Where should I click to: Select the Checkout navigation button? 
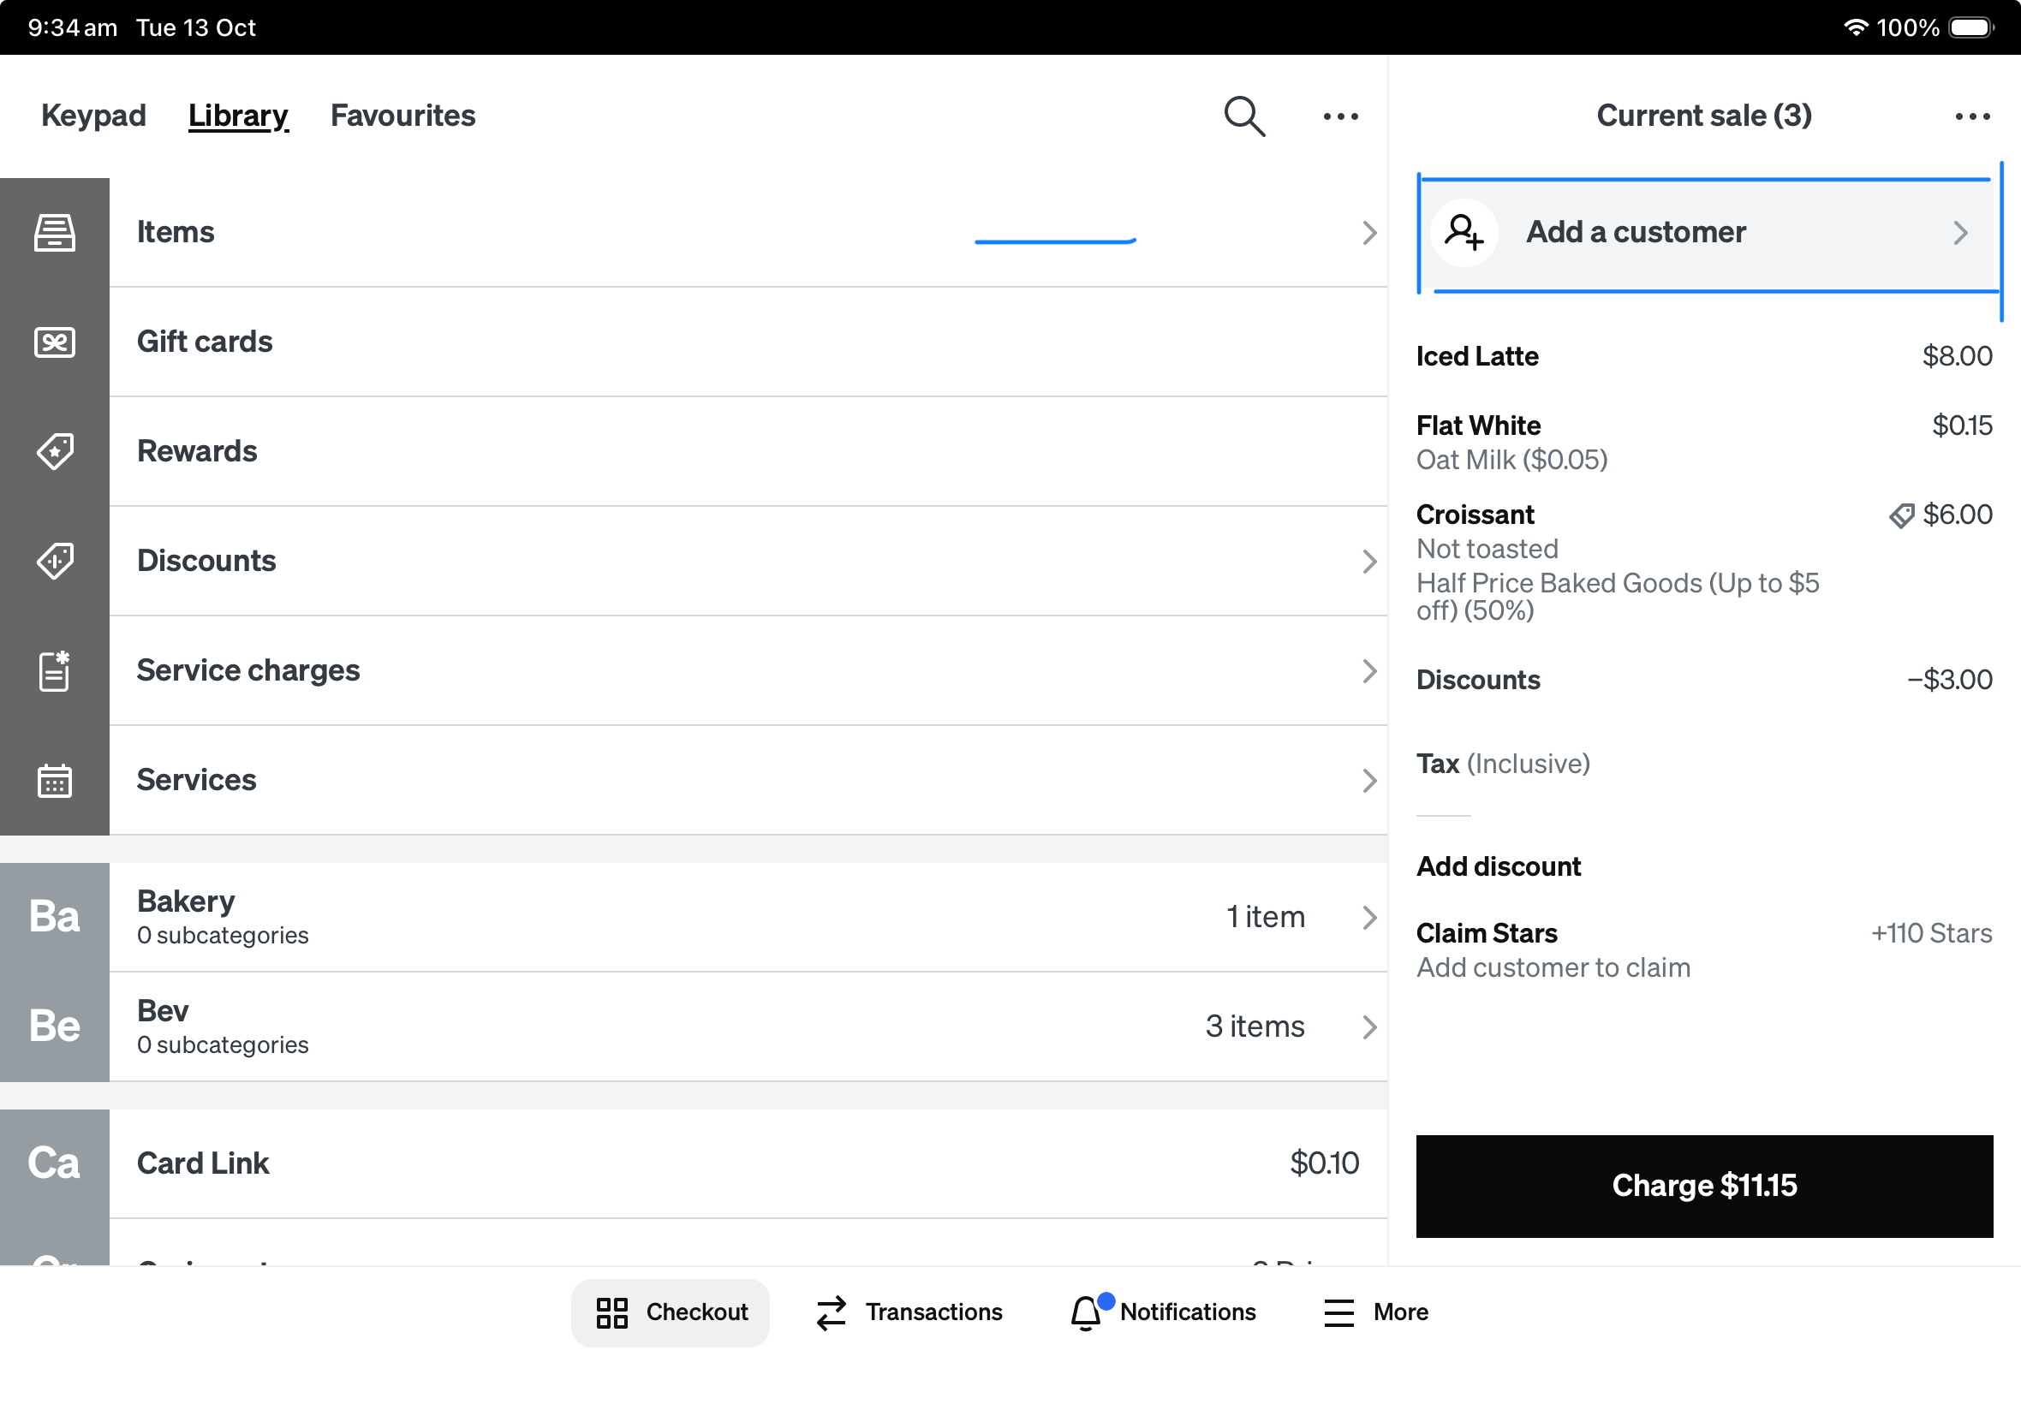[x=671, y=1312]
